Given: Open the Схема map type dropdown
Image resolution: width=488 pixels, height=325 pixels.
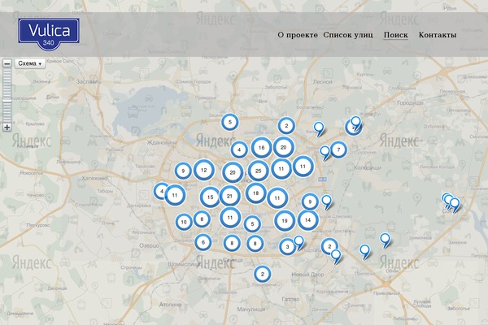Looking at the screenshot, I should coord(30,63).
